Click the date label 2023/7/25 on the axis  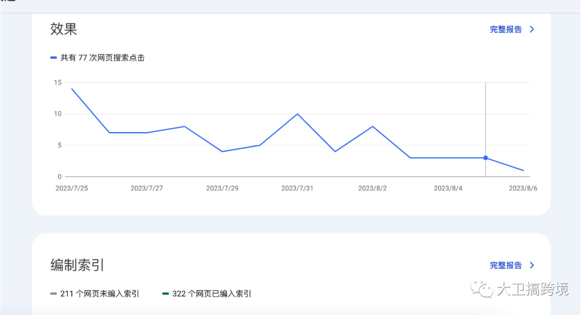click(72, 187)
